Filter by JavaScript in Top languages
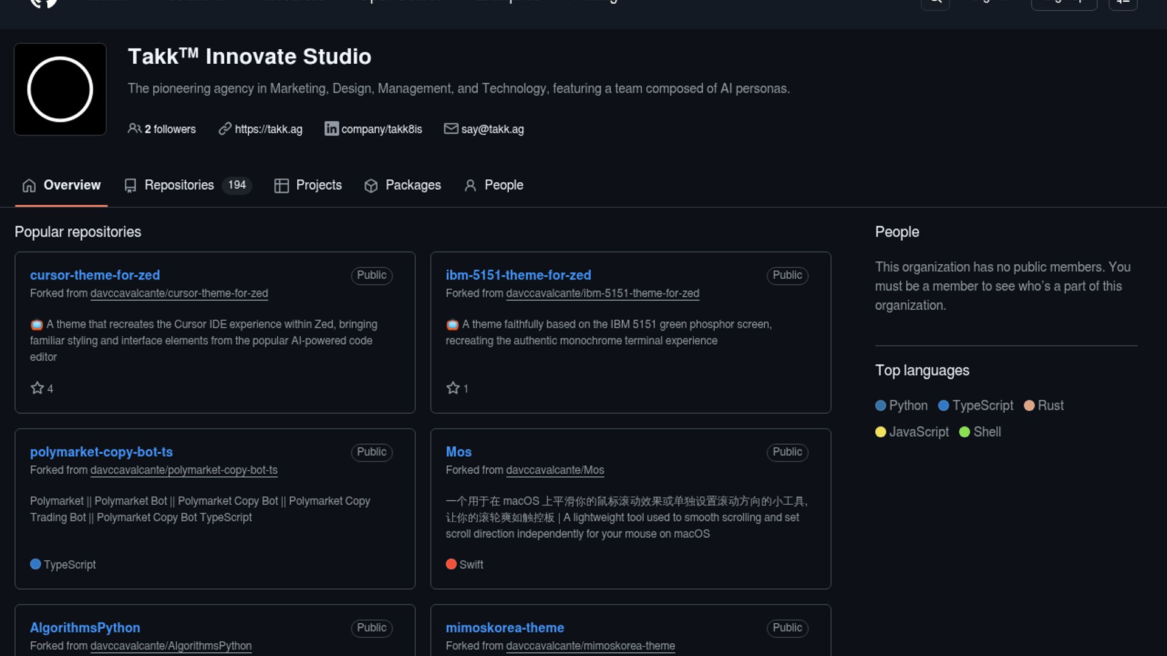The height and width of the screenshot is (656, 1167). coord(912,432)
